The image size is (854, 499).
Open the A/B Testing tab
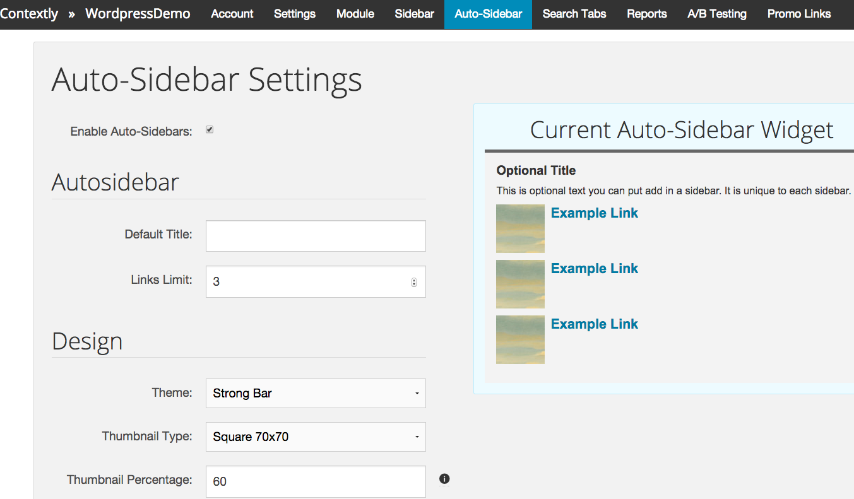coord(717,14)
